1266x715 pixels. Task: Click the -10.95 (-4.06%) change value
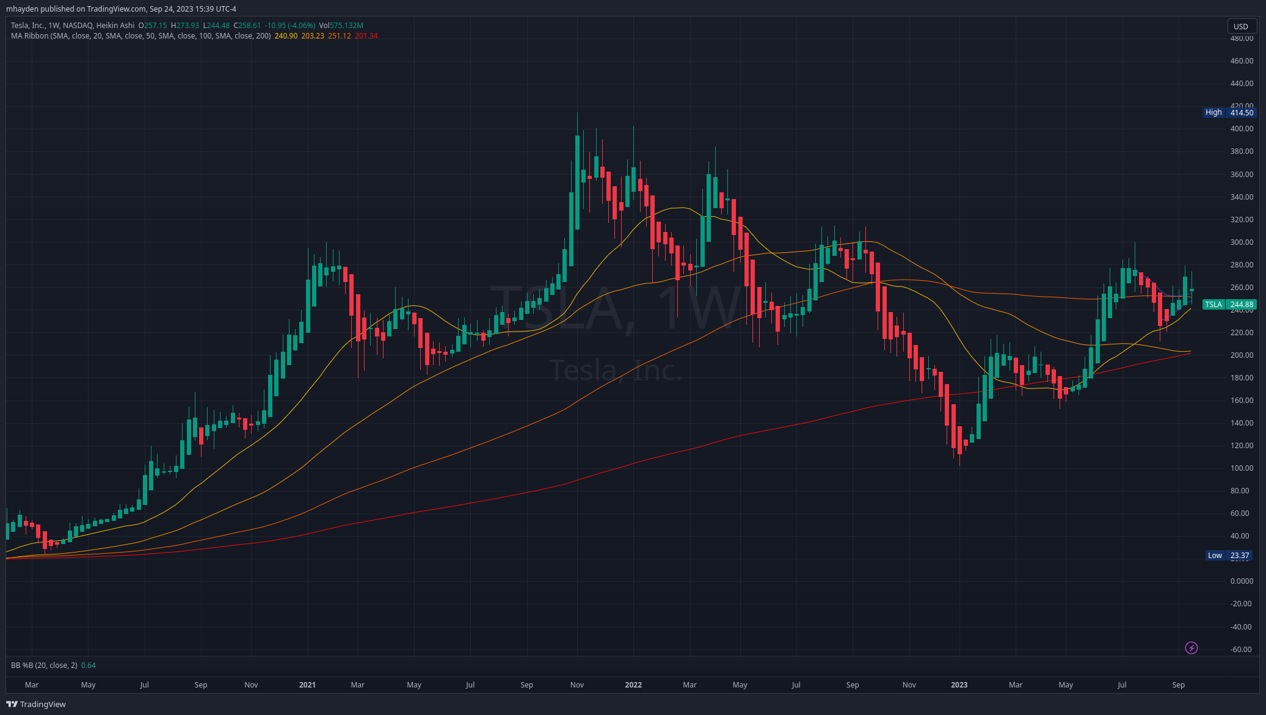coord(290,26)
